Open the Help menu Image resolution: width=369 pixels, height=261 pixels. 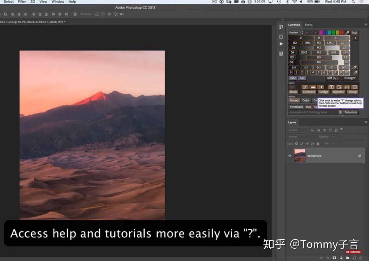pos(72,2)
